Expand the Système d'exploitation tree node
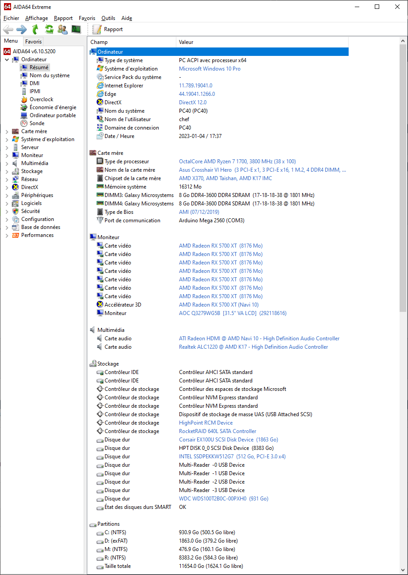This screenshot has height=575, width=408. [7, 139]
